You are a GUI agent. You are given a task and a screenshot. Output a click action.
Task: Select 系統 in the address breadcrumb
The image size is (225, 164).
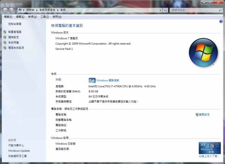tap(63, 10)
